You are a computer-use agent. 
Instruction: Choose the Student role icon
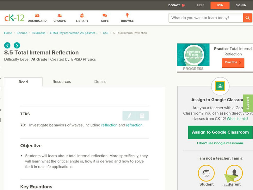206,173
